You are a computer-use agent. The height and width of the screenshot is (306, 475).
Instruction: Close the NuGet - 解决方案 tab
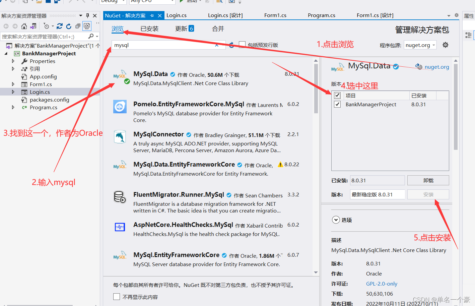160,15
